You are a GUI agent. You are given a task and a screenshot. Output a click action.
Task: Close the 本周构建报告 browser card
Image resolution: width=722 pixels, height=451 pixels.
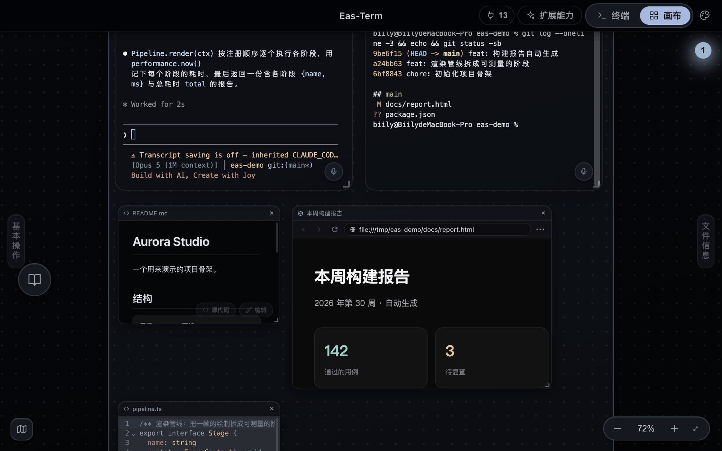pos(543,213)
